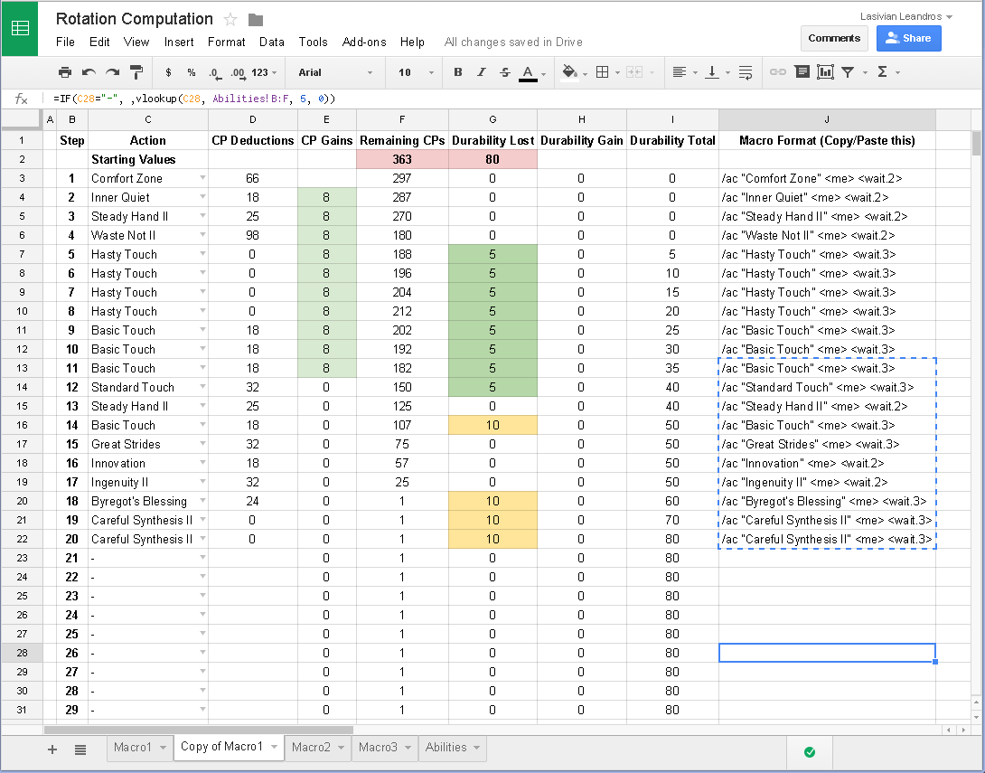Image resolution: width=985 pixels, height=773 pixels.
Task: Open text color picker
Action: point(529,73)
